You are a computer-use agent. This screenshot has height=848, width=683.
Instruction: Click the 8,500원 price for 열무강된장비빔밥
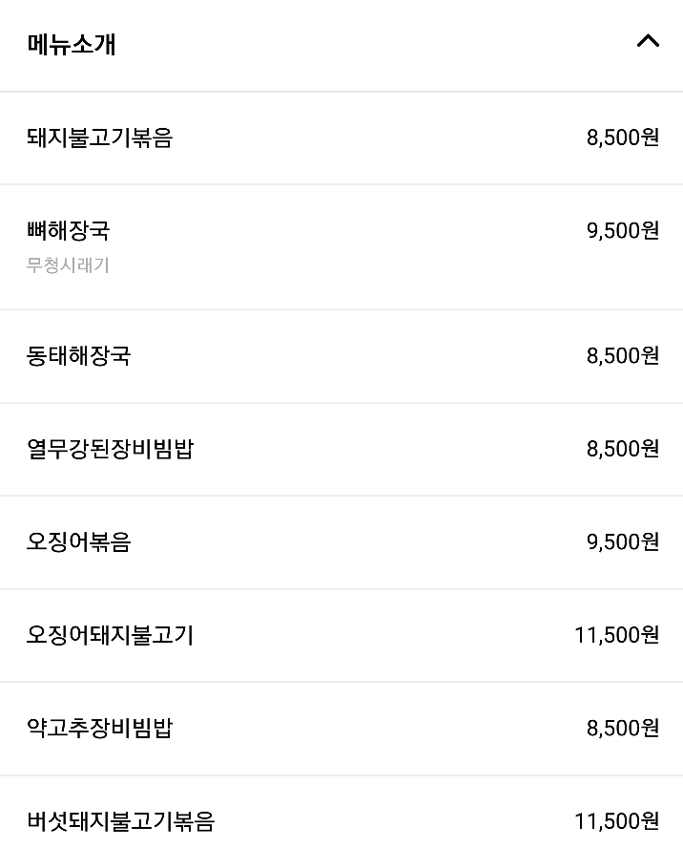(623, 449)
